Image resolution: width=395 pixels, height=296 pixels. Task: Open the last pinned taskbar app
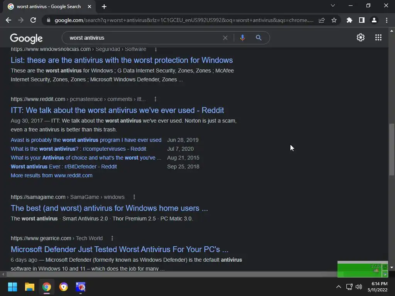81,287
